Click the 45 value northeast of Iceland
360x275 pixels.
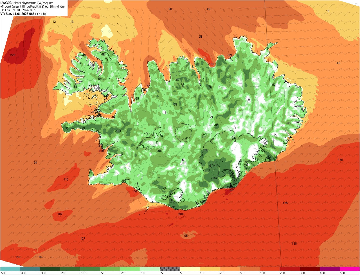[x=338, y=63]
